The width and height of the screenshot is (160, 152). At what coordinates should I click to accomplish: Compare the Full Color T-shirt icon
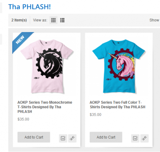(144, 138)
